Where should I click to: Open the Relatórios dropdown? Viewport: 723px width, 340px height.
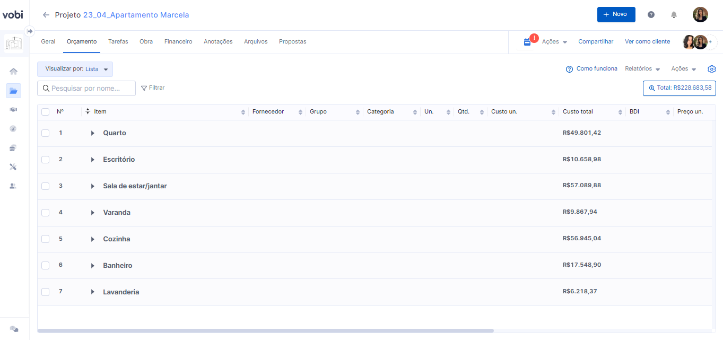642,69
